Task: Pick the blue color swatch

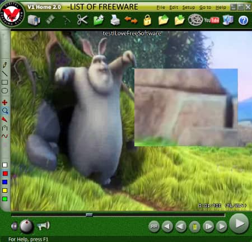Action: (5, 182)
